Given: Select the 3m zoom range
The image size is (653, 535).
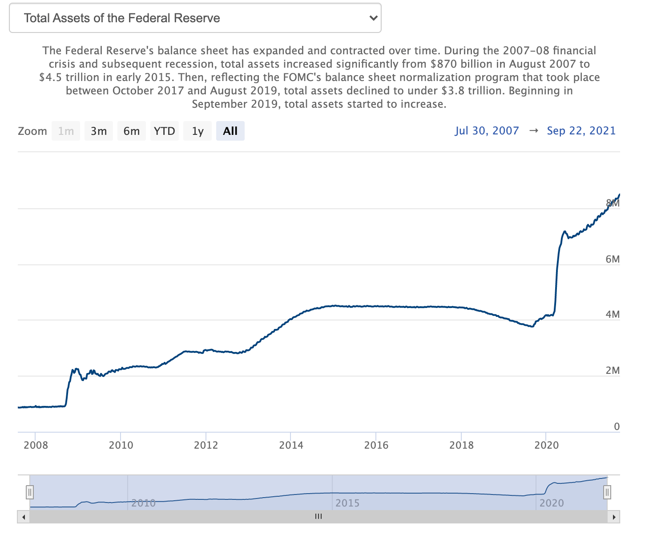Looking at the screenshot, I should [99, 131].
